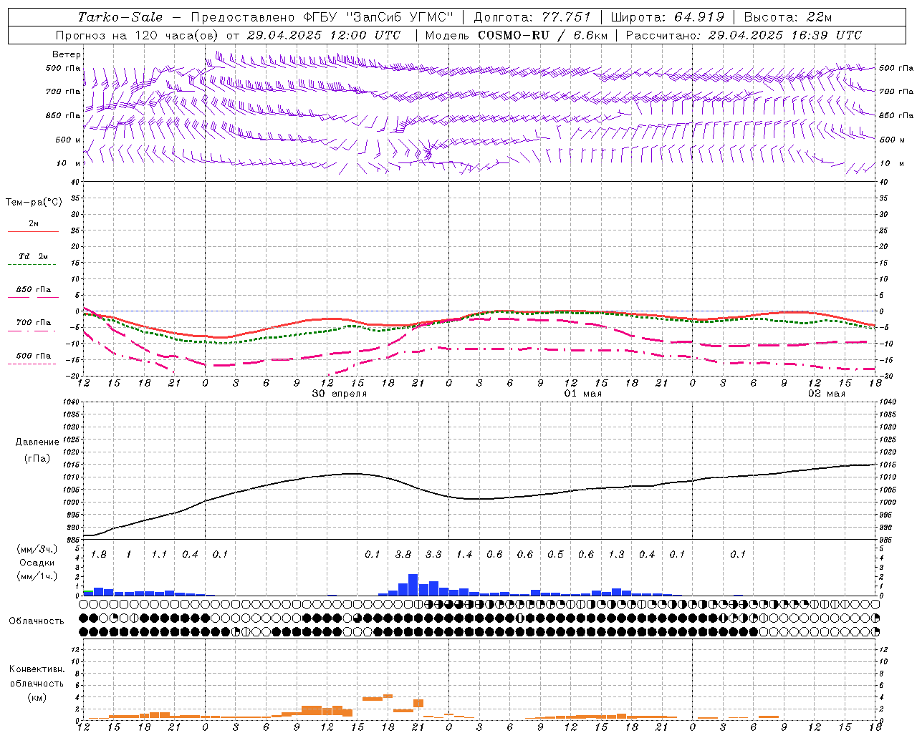Click the '850 гПа' temperature legend entry

coord(33,290)
